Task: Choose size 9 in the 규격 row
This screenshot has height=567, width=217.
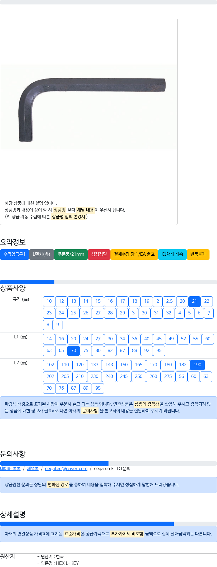Action: click(57, 325)
